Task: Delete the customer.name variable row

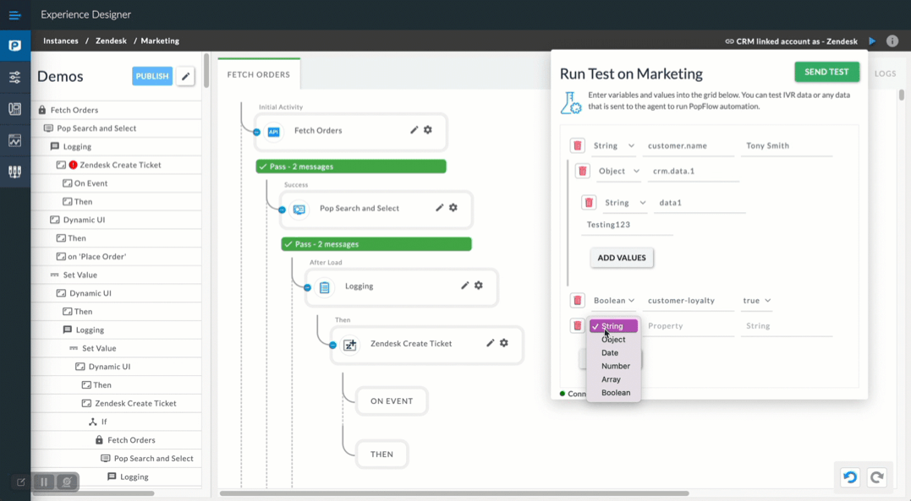Action: coord(578,145)
